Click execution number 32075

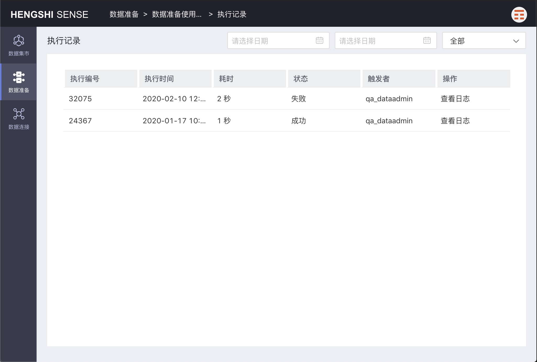pos(80,99)
